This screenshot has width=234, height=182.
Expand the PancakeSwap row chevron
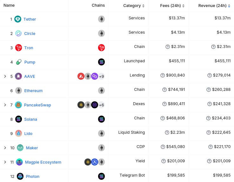[x=5, y=105]
